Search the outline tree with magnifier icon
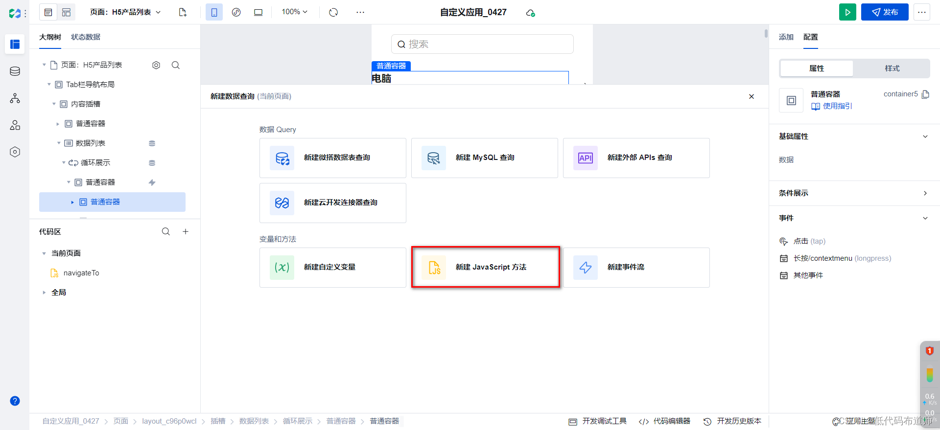The height and width of the screenshot is (430, 940). point(176,65)
